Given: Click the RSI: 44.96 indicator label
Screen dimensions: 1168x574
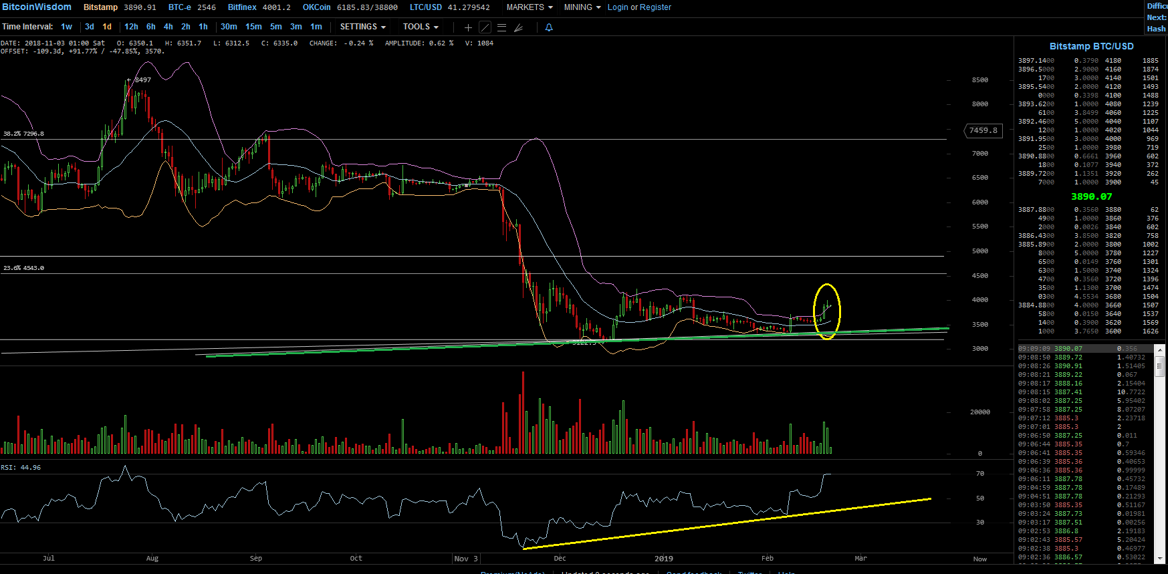Looking at the screenshot, I should 21,468.
